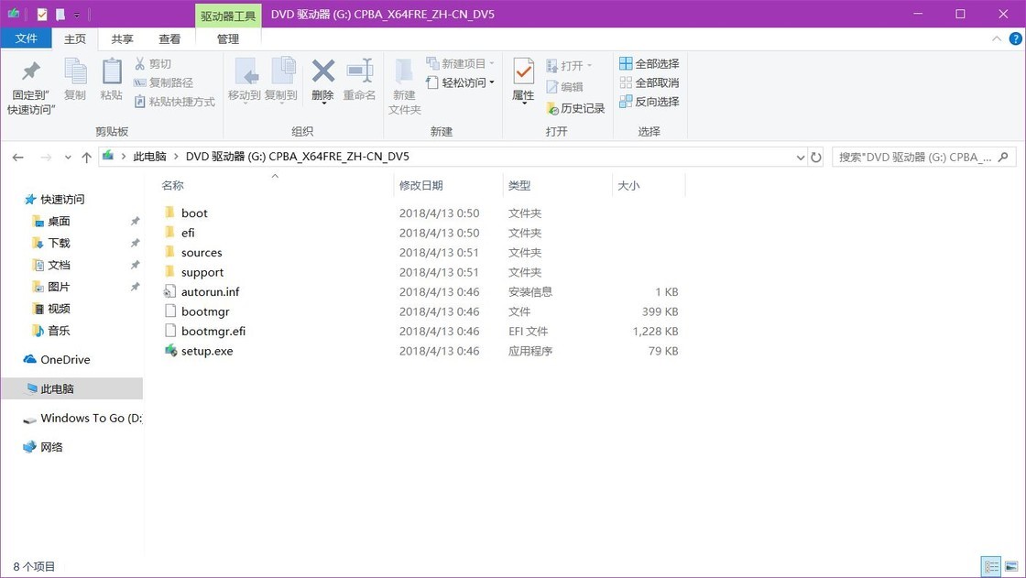This screenshot has height=578, width=1026.
Task: Switch to large thumbnails view in status bar
Action: click(1011, 566)
